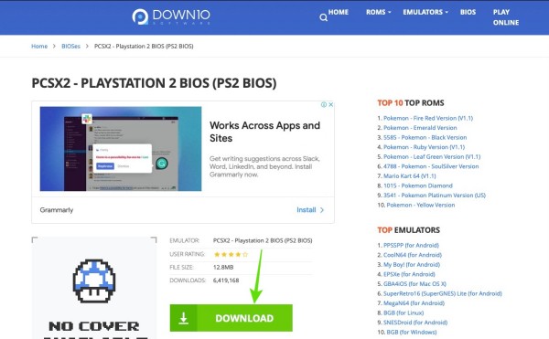Click the No Cover mushroom image
This screenshot has width=549, height=339.
tap(94, 281)
